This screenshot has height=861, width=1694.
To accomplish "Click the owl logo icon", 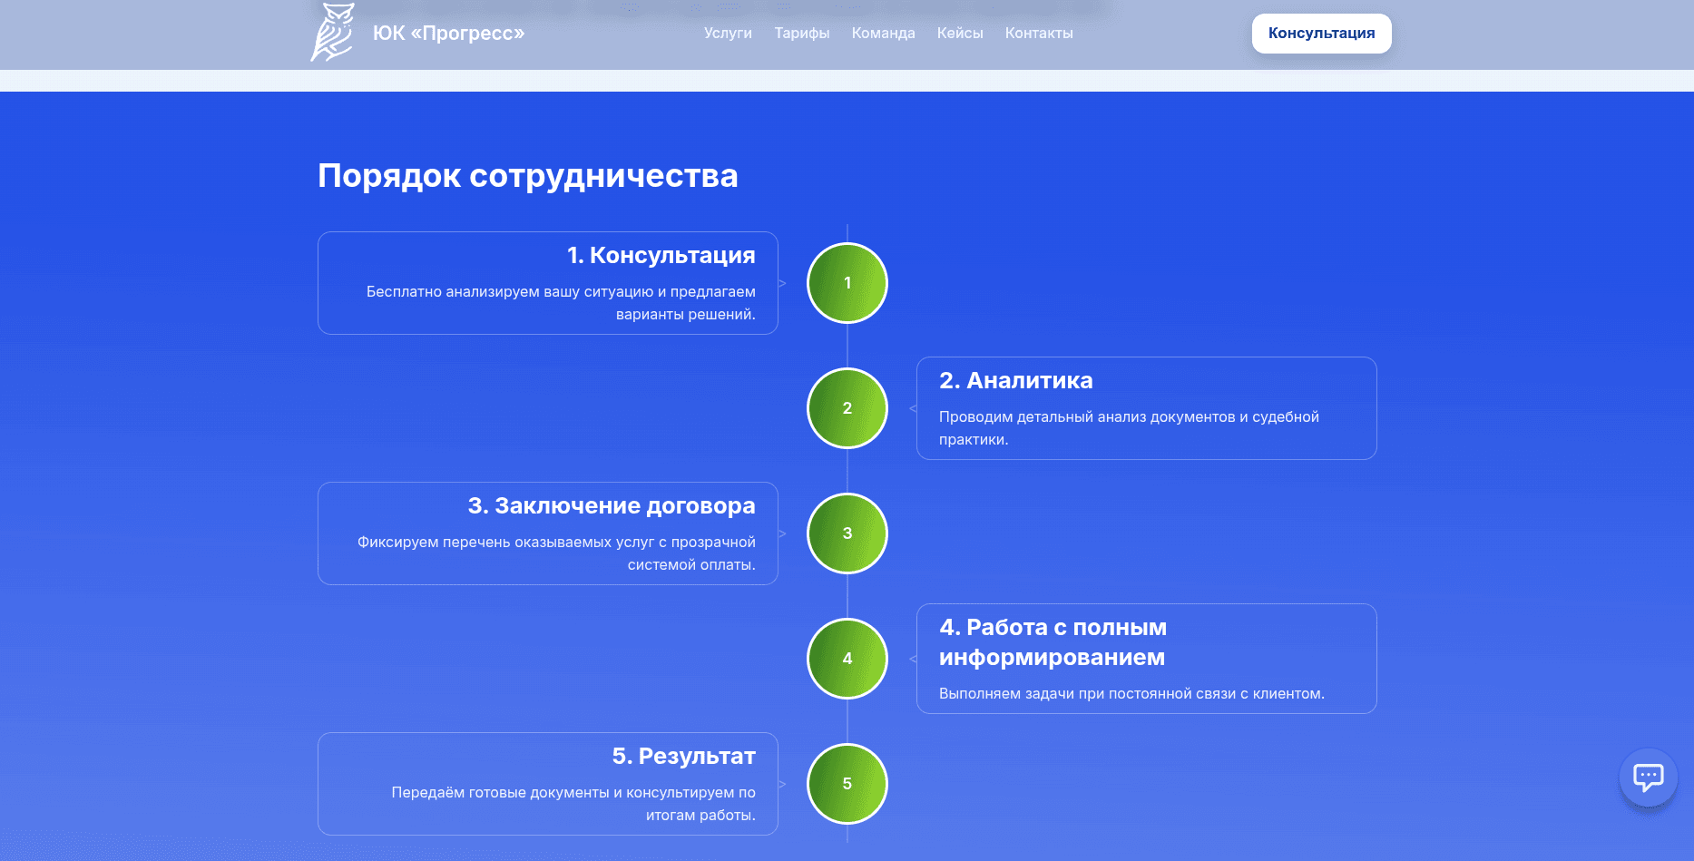I will [x=333, y=32].
